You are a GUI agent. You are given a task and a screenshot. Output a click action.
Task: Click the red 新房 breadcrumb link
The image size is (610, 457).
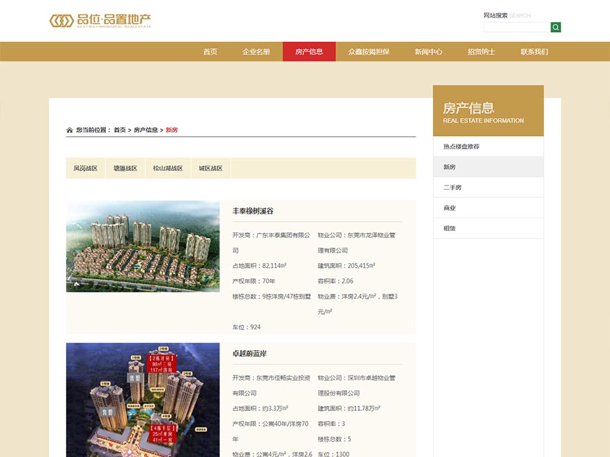coord(171,130)
